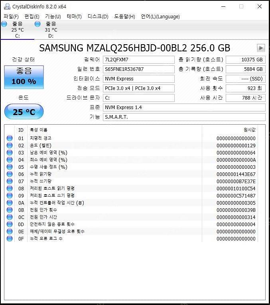270x305 pixels.
Task: Select the 치명적 경고 attribute name
Action: 41,138
